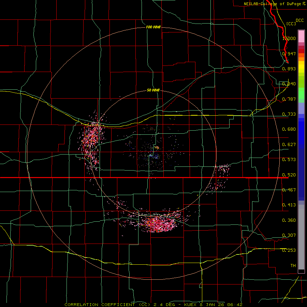Click the pink echo cluster west of the radar
The height and width of the screenshot is (307, 307).
click(x=92, y=140)
